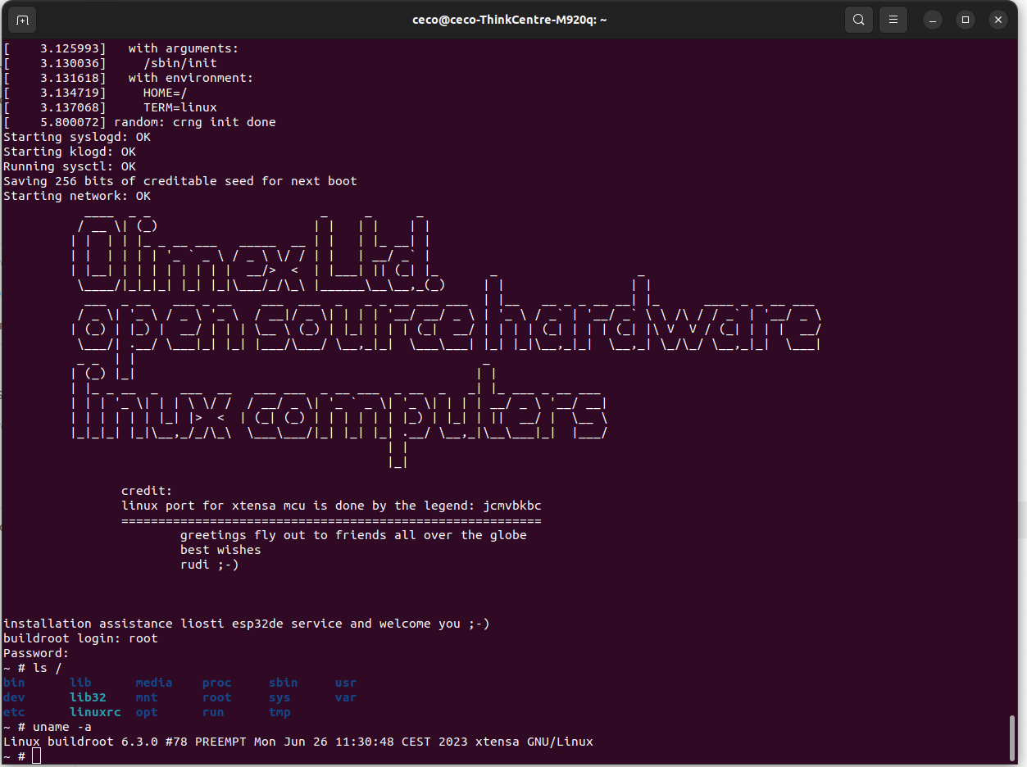
Task: Click the 'media' directory name
Action: 154,683
